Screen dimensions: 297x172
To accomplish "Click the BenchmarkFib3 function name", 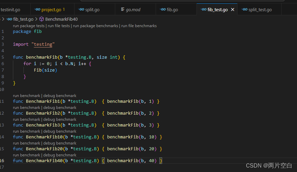I will (x=43, y=125).
